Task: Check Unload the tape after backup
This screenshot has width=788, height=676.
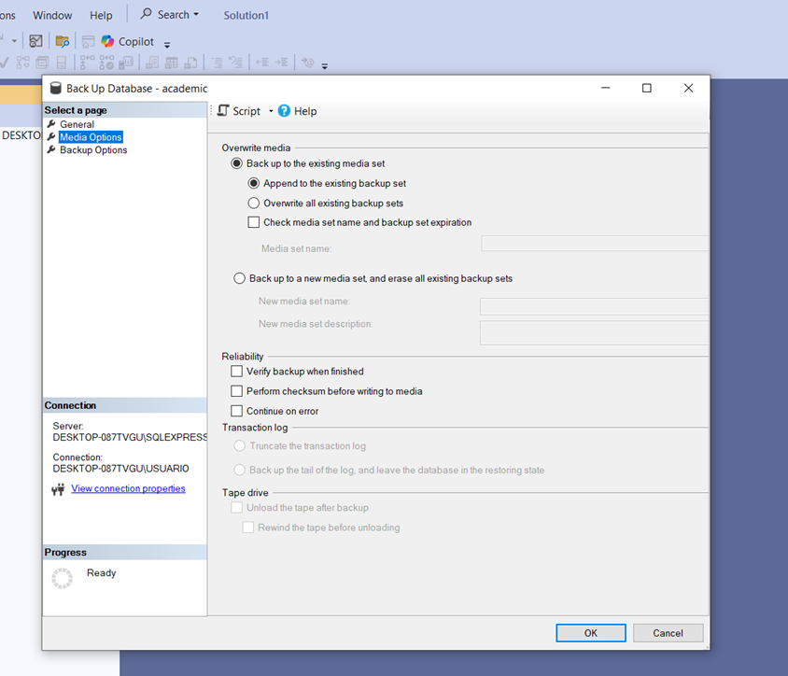Action: pyautogui.click(x=236, y=508)
